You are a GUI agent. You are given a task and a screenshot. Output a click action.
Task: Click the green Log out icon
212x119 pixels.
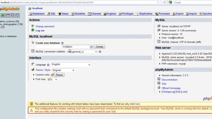point(33,30)
